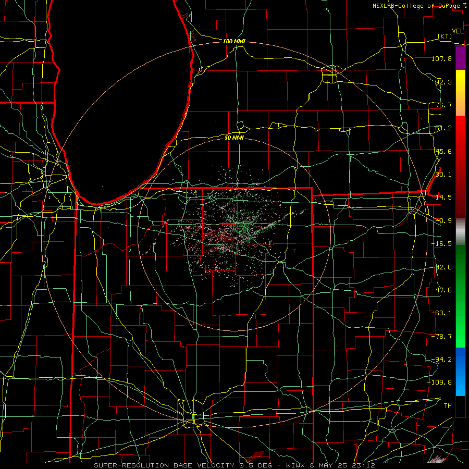Screen dimensions: 469x469
Task: Select the 61.2 scale value
Action: pos(443,128)
